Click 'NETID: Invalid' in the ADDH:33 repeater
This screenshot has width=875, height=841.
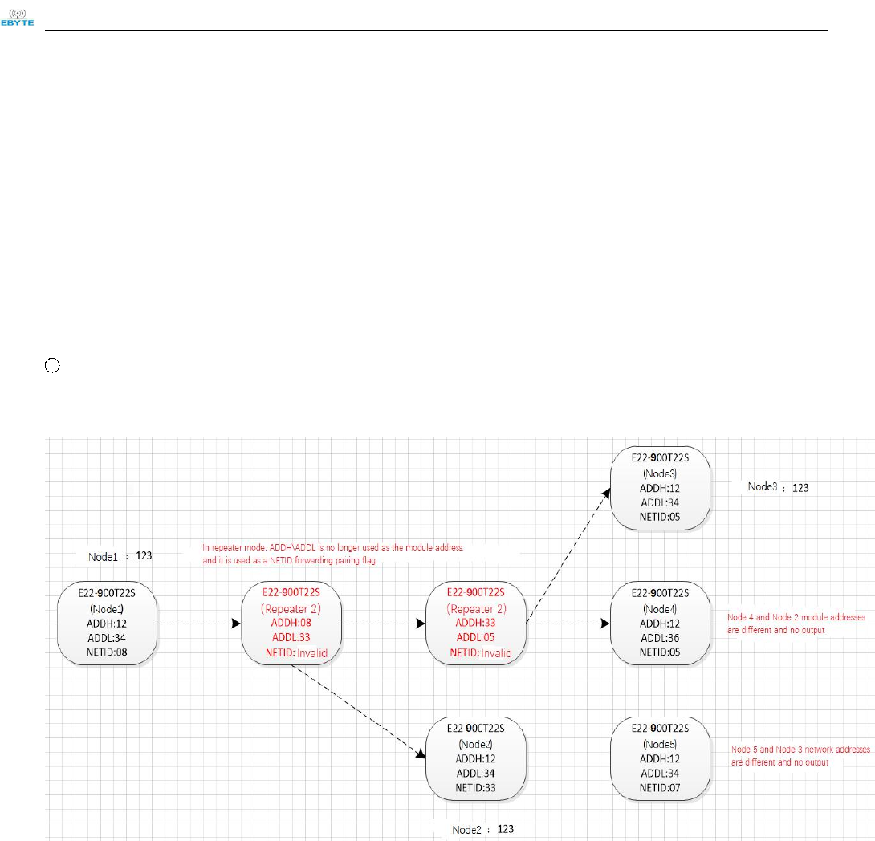[481, 653]
